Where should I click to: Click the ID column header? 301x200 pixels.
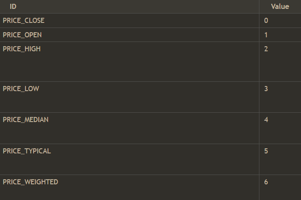pyautogui.click(x=13, y=6)
